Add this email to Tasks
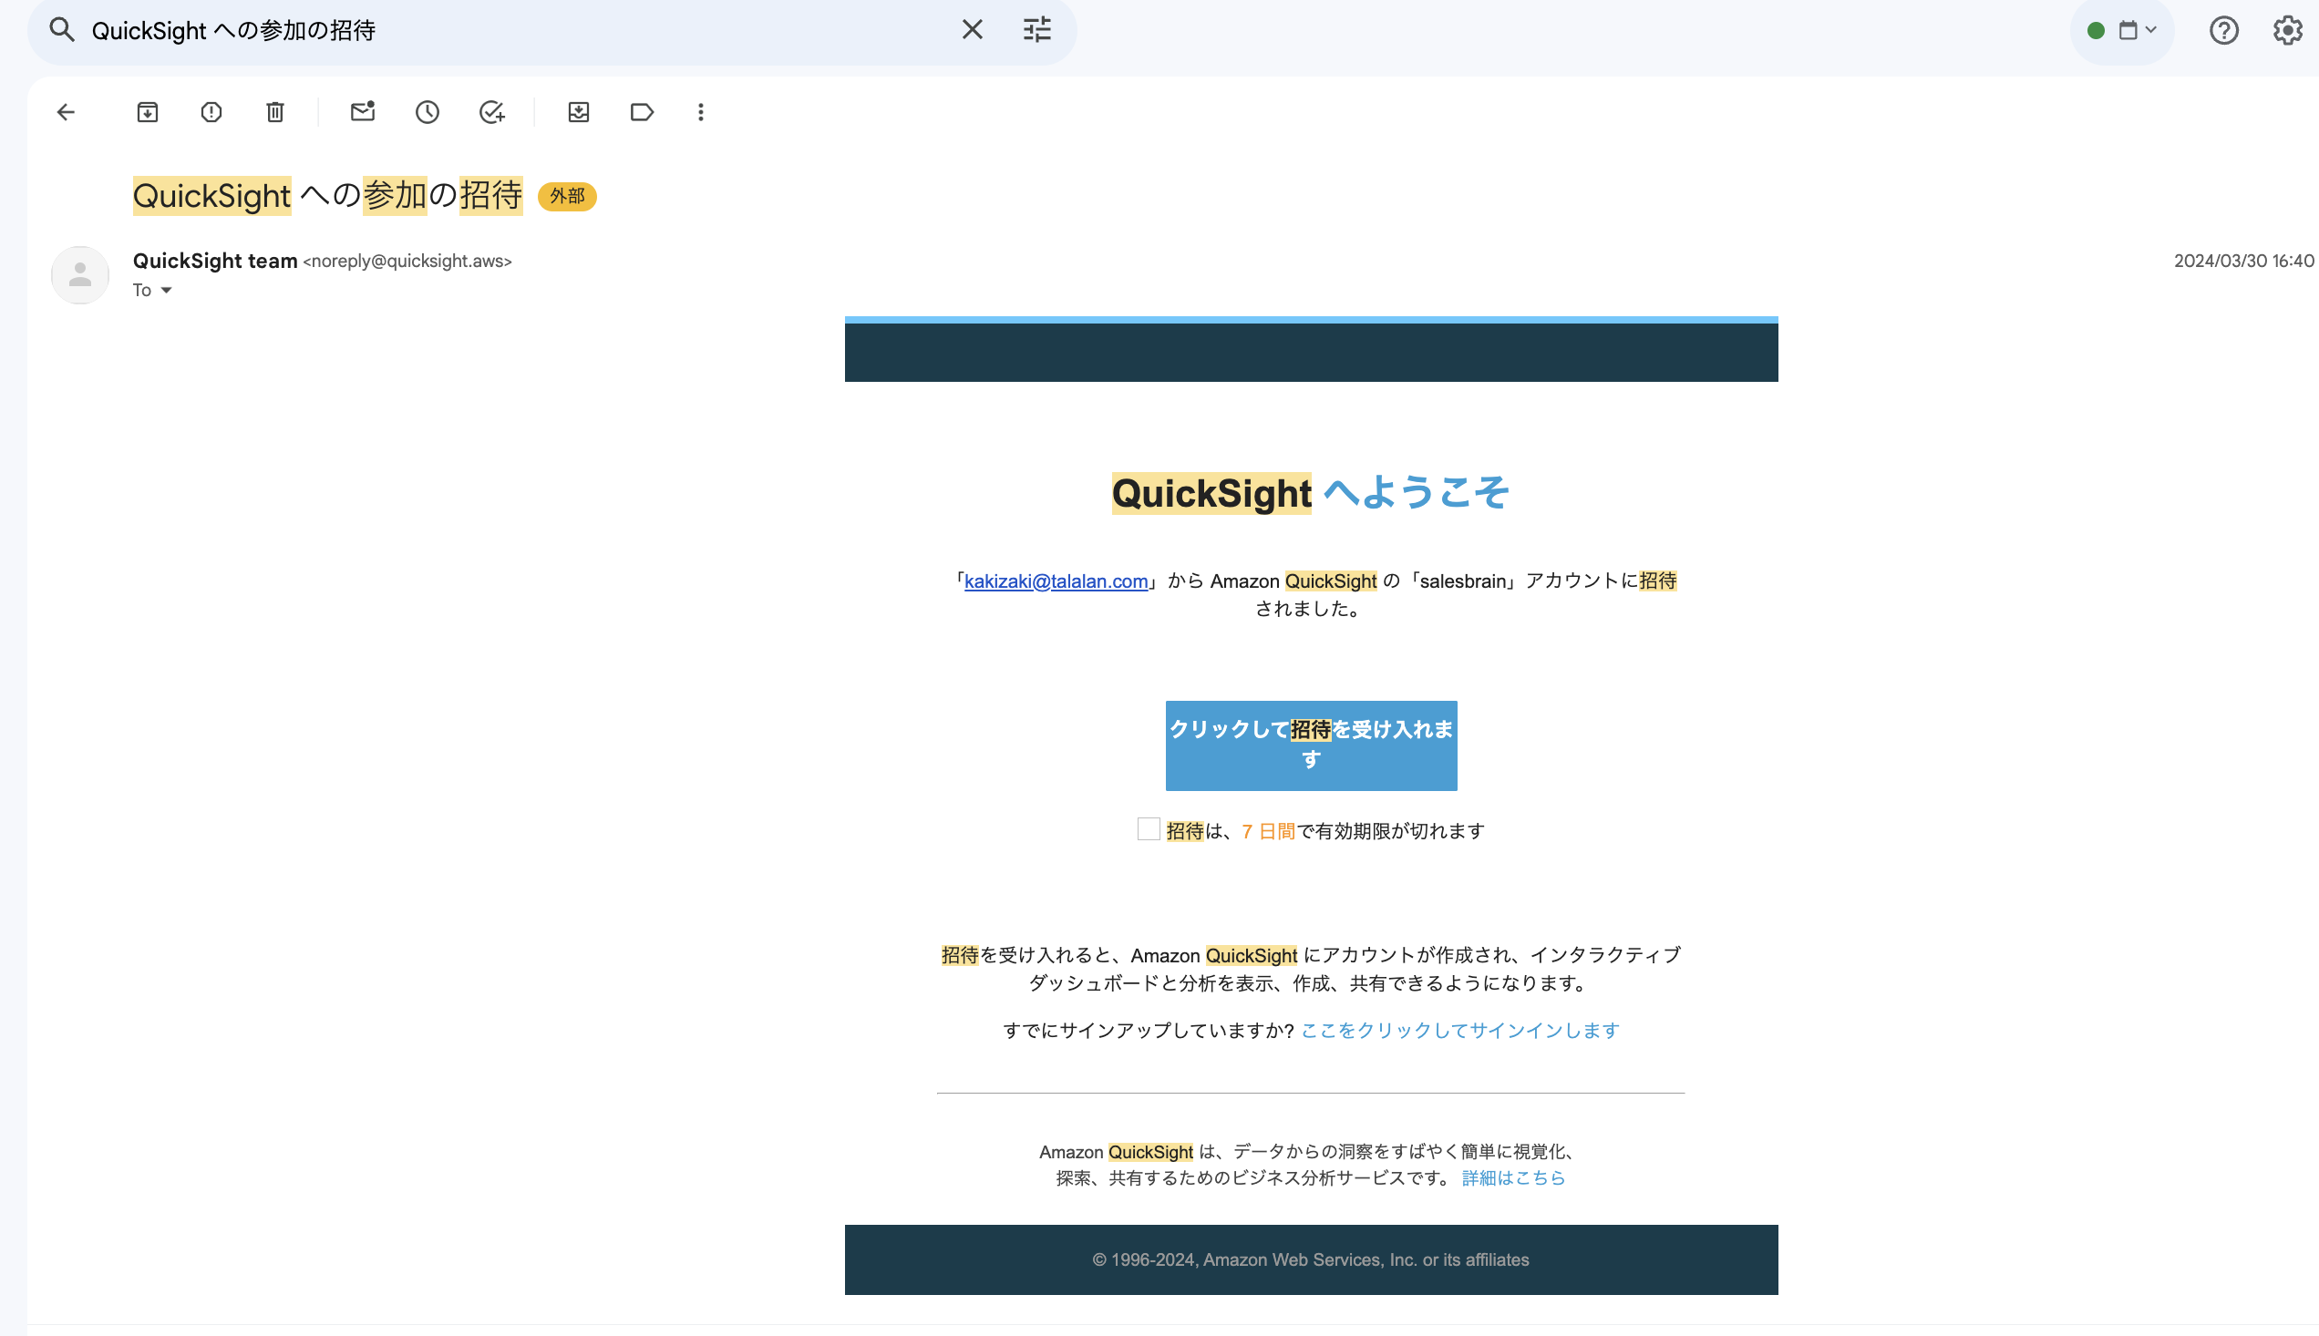Screen dimensions: 2319x1336 tap(492, 112)
